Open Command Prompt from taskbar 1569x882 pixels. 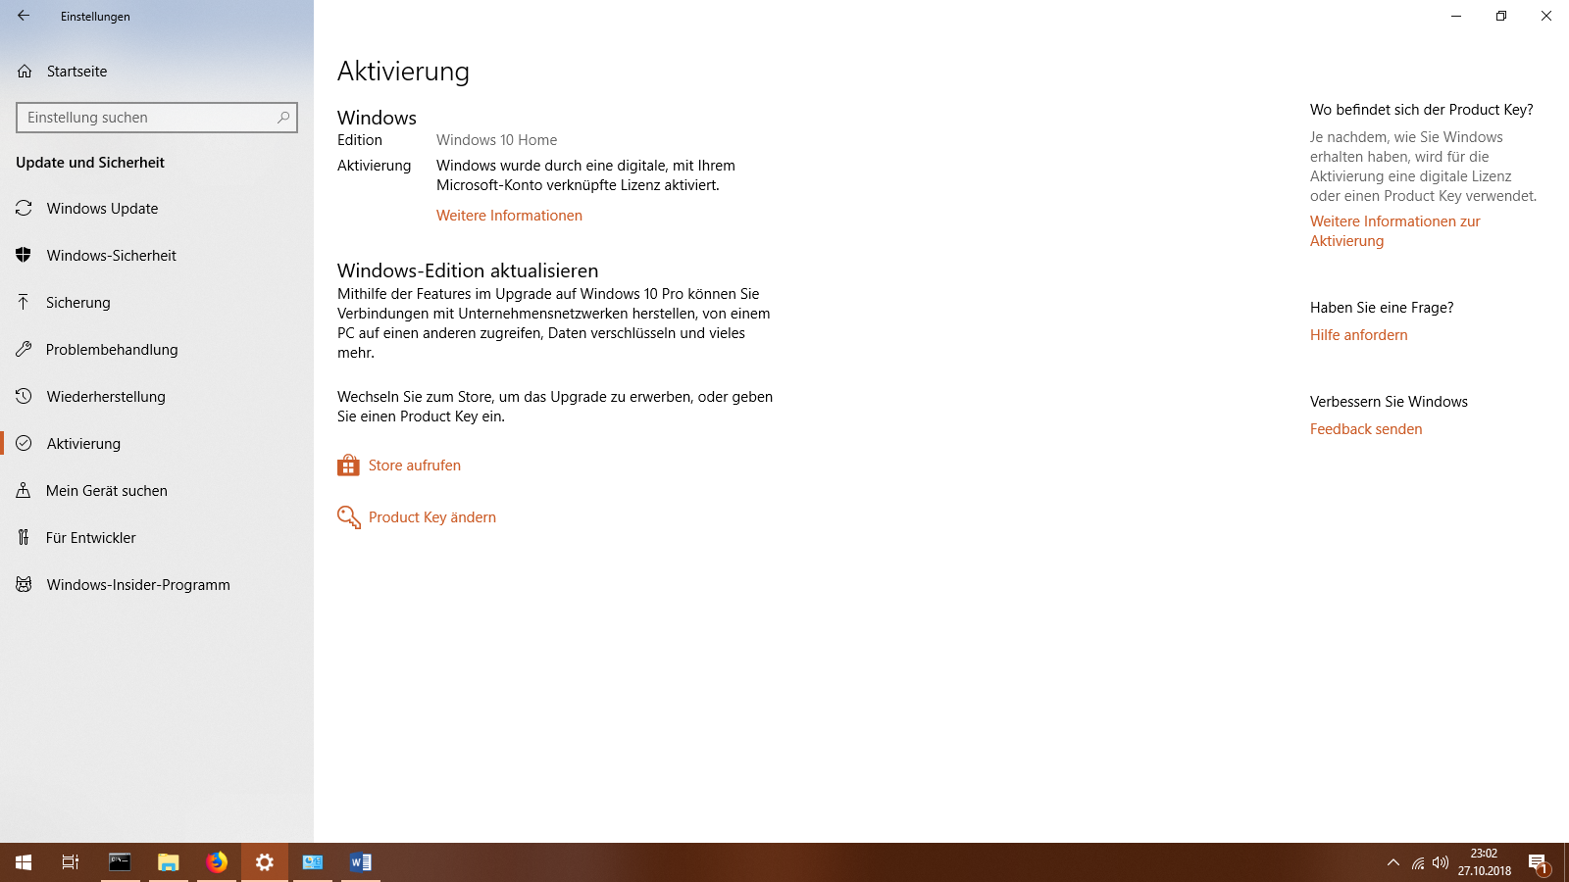pyautogui.click(x=120, y=862)
